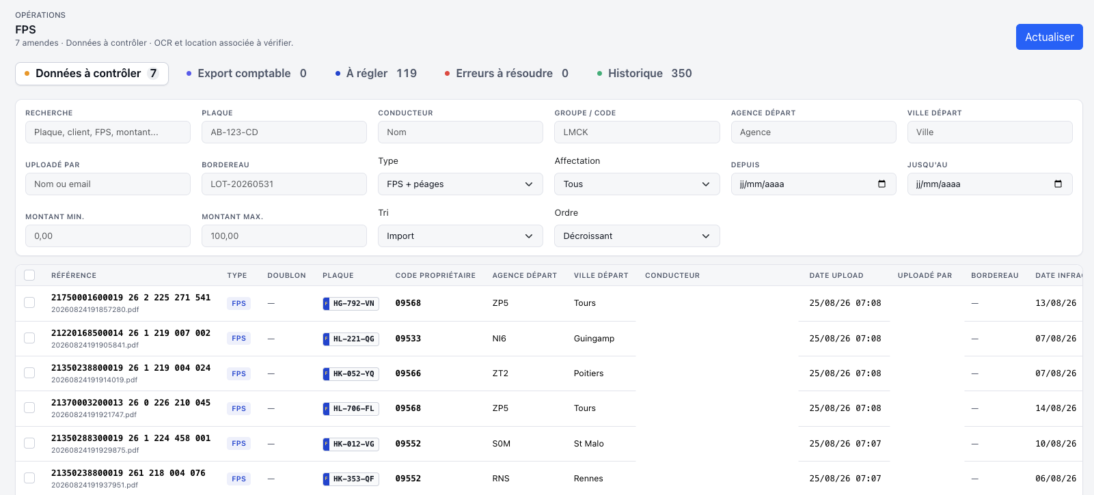Open calendar picker in Depuis date field
Screen dimensions: 1094x495
(x=881, y=184)
